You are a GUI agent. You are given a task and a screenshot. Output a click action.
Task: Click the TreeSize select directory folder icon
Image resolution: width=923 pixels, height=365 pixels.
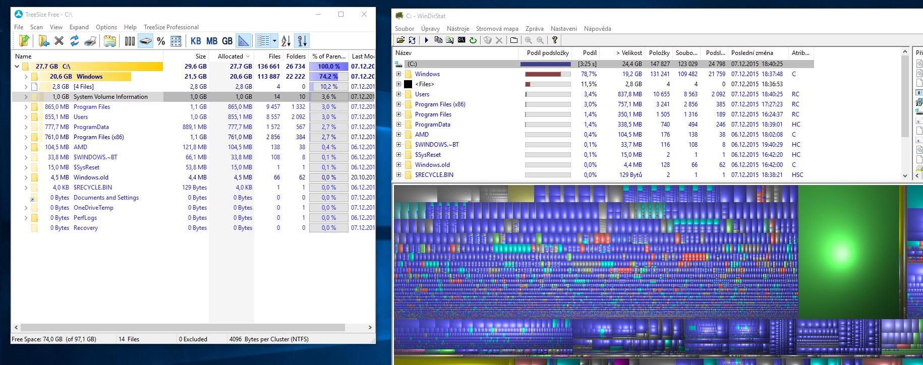(x=24, y=41)
